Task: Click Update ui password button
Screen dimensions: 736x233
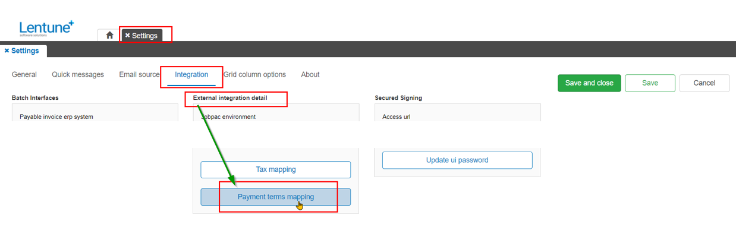Action: (457, 160)
